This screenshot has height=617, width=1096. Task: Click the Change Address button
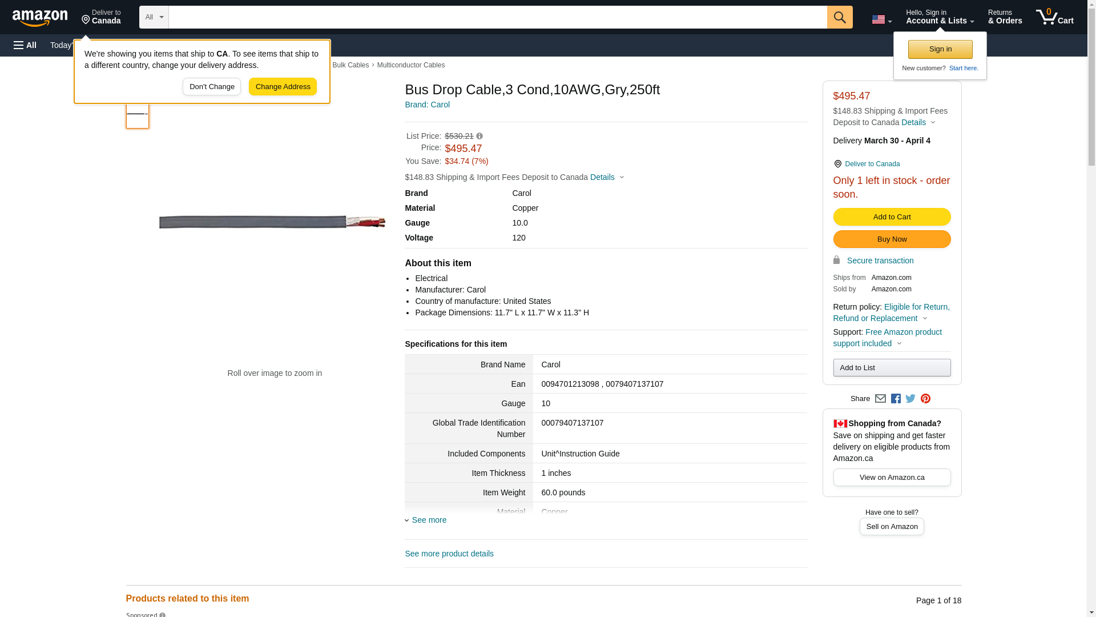(x=283, y=87)
